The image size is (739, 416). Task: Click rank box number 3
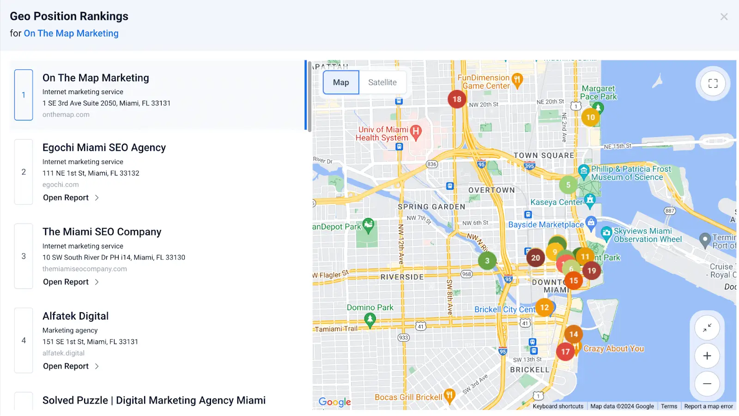pyautogui.click(x=24, y=256)
